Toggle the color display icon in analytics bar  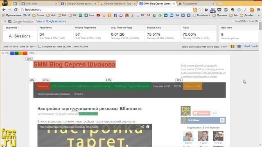pos(233,47)
